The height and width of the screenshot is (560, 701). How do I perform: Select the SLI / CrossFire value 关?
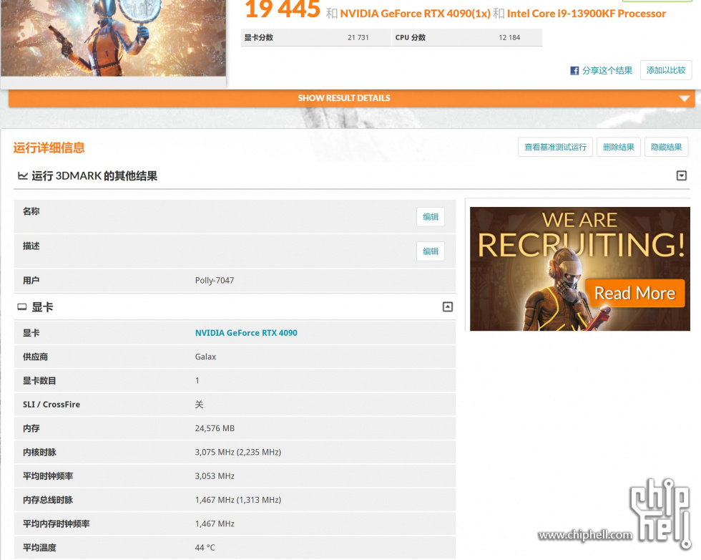199,404
